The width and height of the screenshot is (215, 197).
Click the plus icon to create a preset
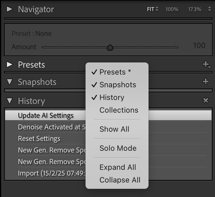(206, 64)
